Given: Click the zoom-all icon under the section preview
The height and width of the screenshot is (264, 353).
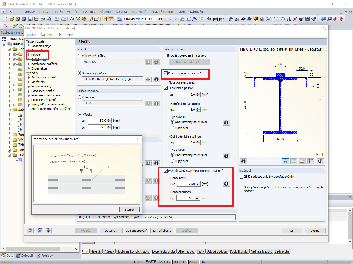Looking at the screenshot, I should pos(320,161).
